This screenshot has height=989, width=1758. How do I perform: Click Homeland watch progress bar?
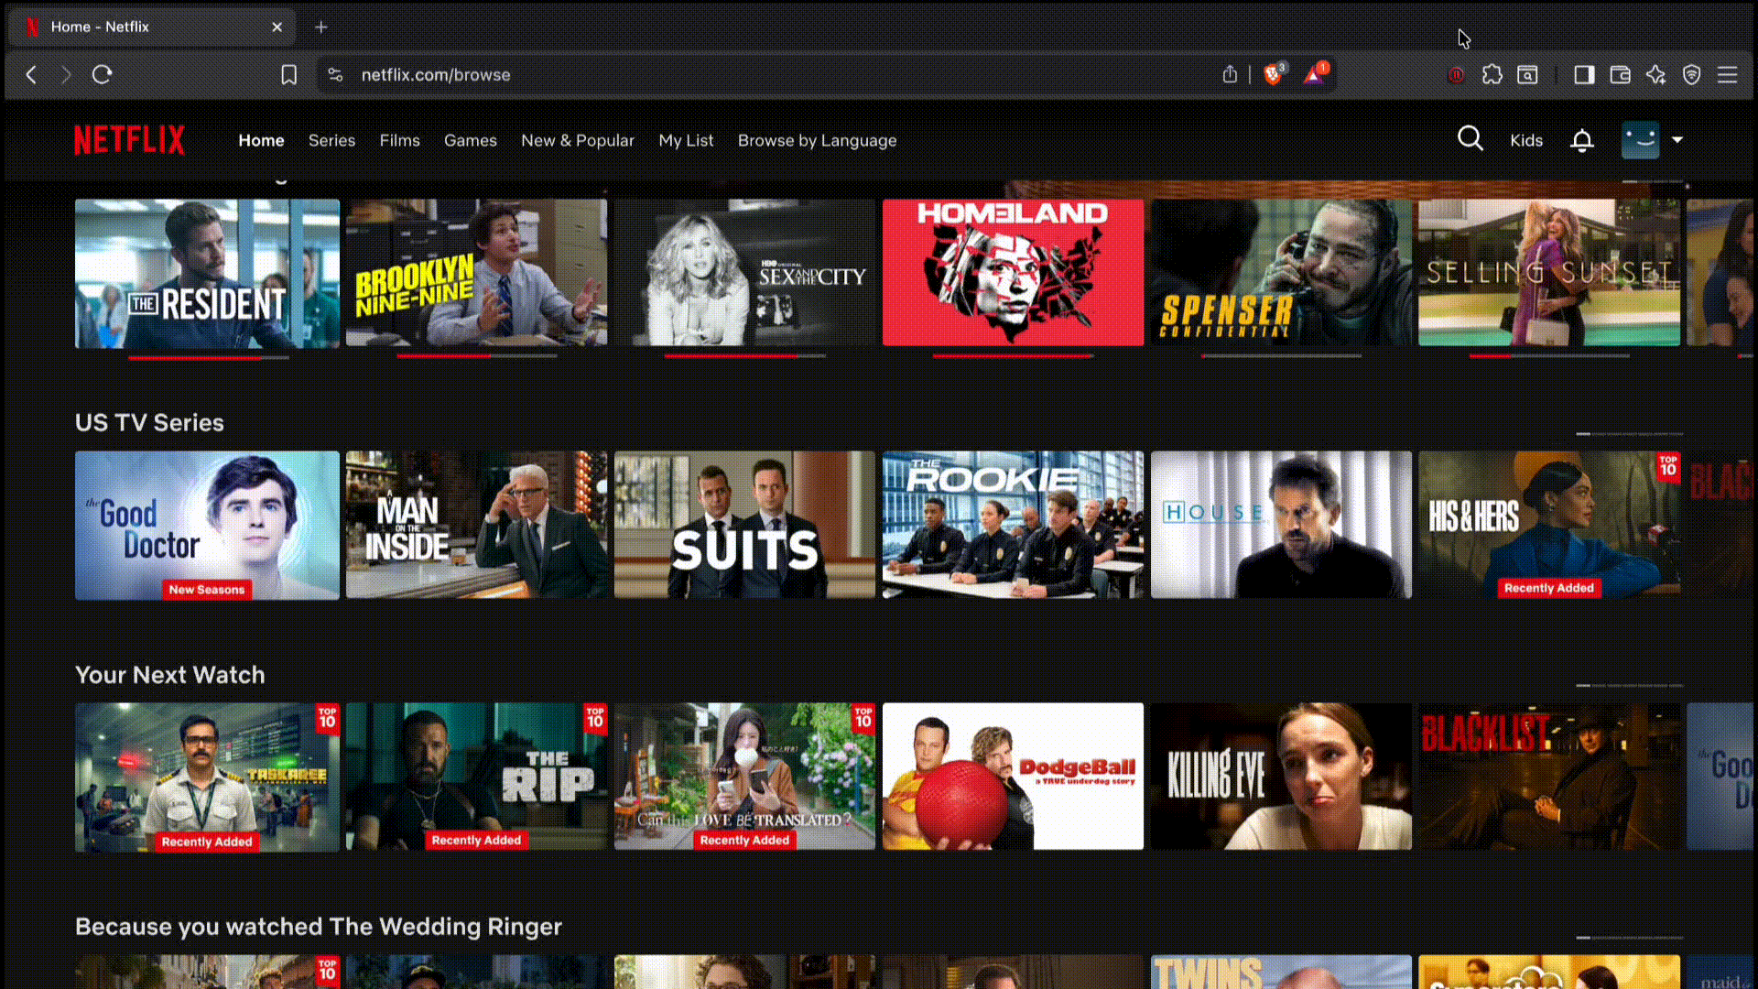(1013, 355)
